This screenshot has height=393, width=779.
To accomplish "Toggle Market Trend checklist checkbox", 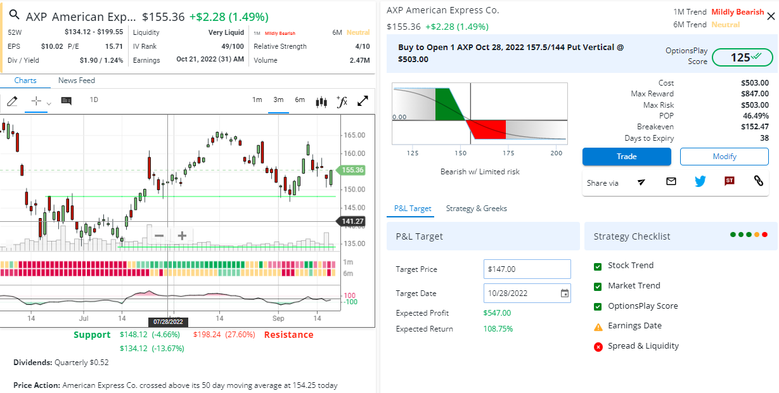I will [x=598, y=287].
